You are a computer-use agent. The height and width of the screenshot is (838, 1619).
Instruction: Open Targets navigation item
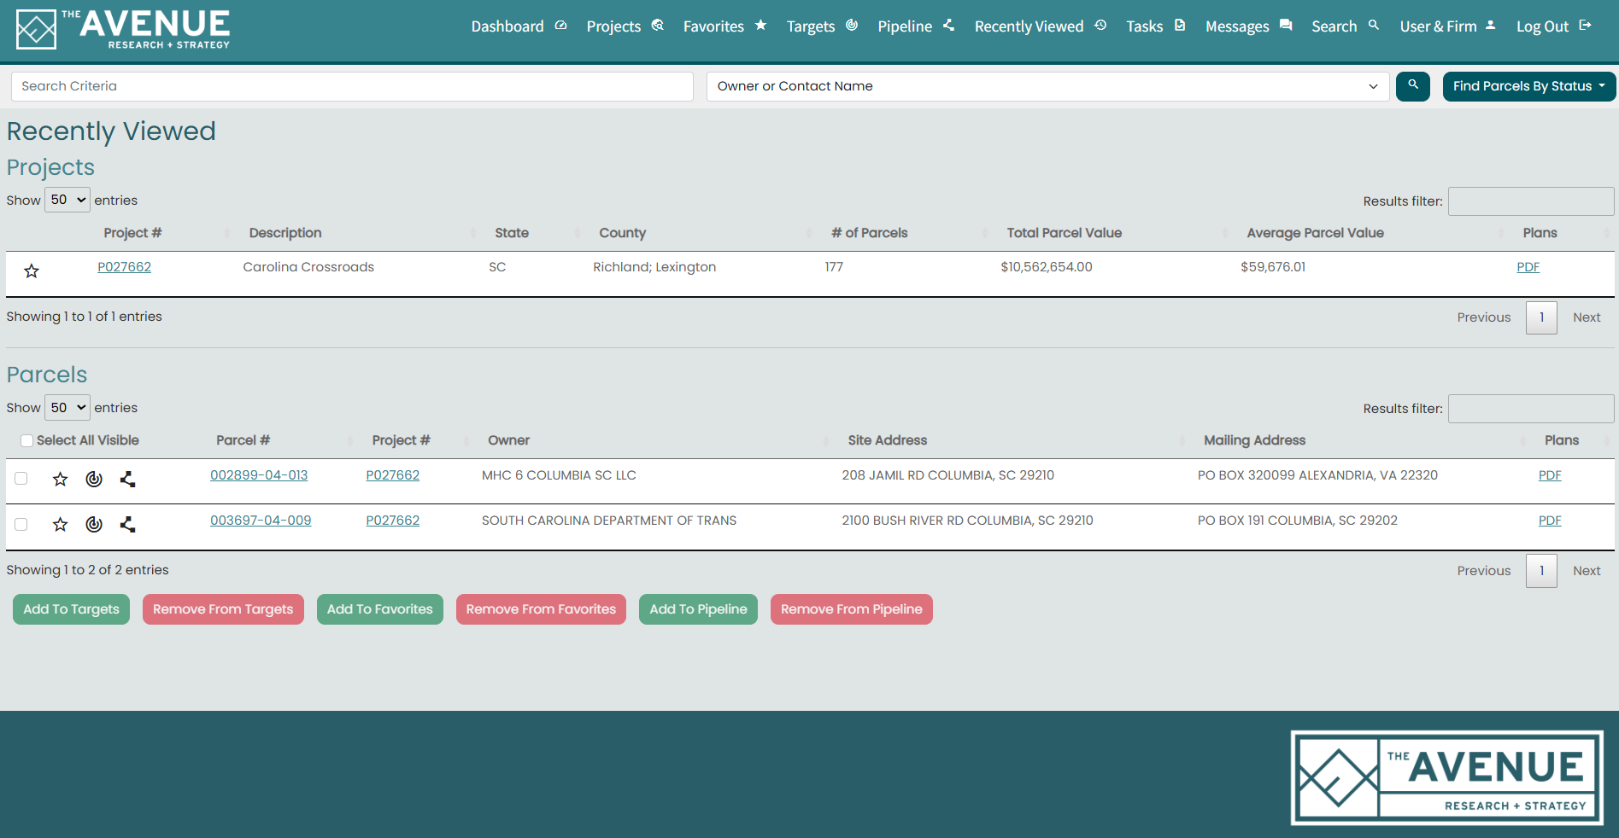point(822,26)
